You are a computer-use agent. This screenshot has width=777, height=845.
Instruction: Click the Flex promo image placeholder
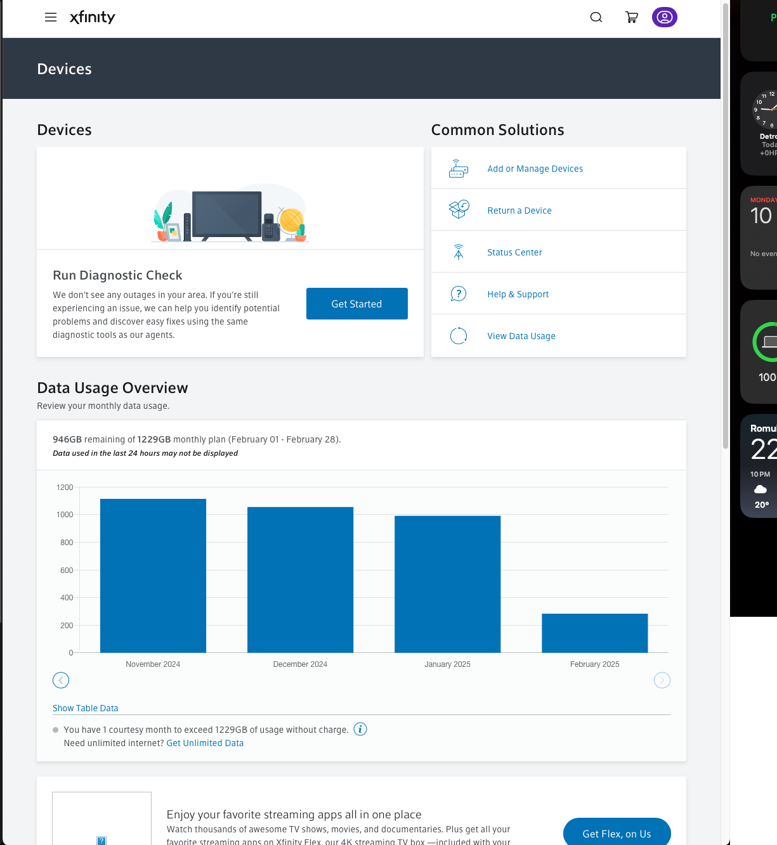point(101,818)
